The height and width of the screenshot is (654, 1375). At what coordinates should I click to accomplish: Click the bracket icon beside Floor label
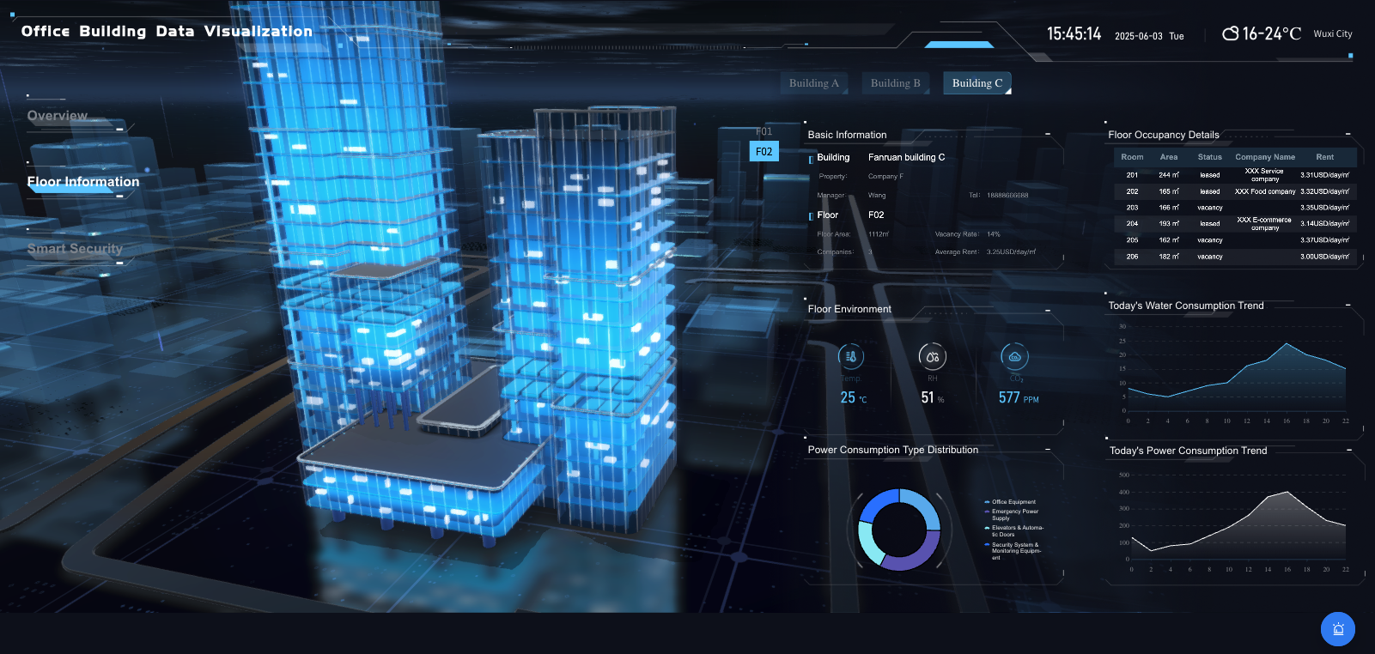pyautogui.click(x=811, y=216)
